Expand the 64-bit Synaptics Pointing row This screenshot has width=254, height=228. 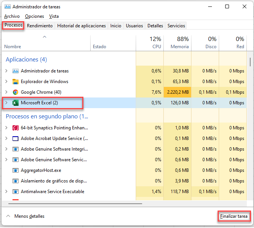click(6, 128)
